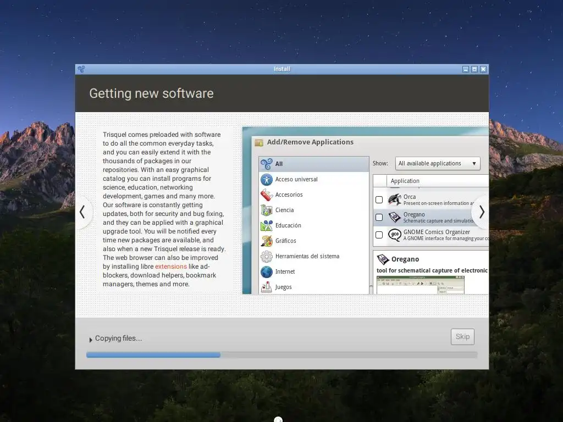Click the Ciencia flask icon
The width and height of the screenshot is (563, 422).
[x=267, y=210]
